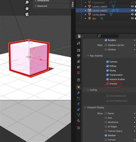Enable the Wireframe display checkbox

(106, 122)
